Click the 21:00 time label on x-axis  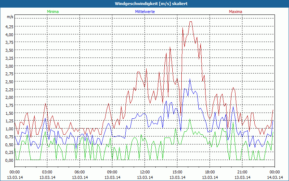[x=242, y=172]
